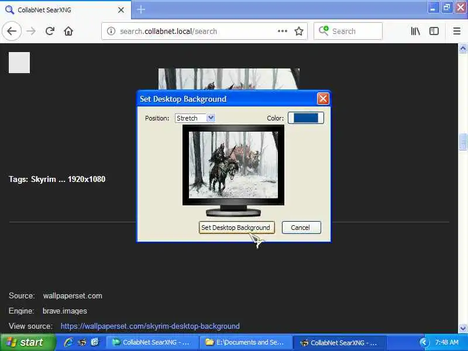Click the Position: label
The width and height of the screenshot is (468, 351).
(x=157, y=118)
